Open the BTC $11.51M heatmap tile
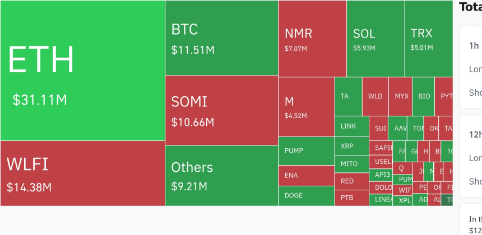This screenshot has height=235, width=482. point(221,38)
